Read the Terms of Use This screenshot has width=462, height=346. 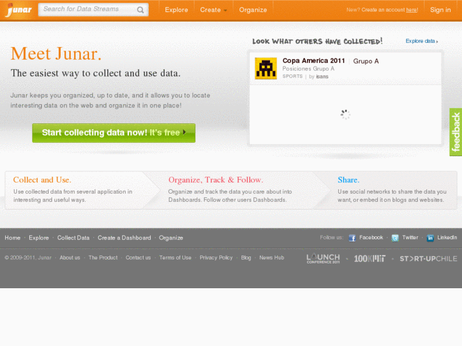click(175, 258)
